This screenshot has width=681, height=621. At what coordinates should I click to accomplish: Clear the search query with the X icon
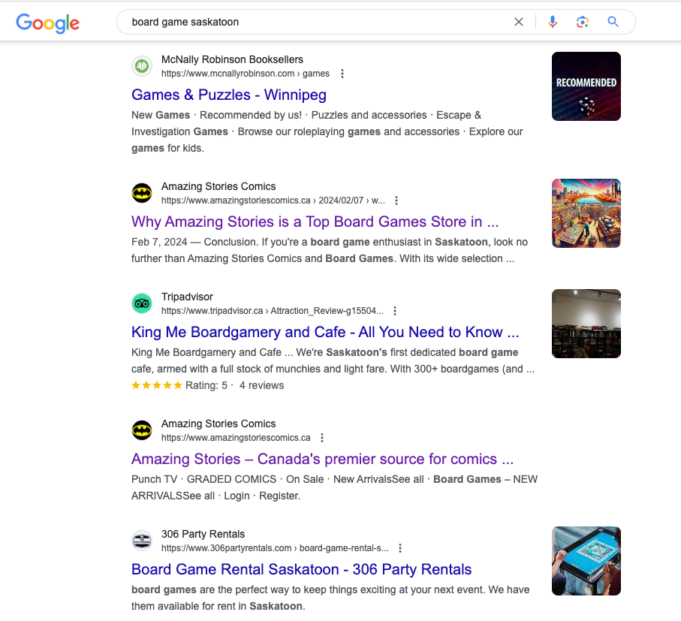[x=519, y=22]
